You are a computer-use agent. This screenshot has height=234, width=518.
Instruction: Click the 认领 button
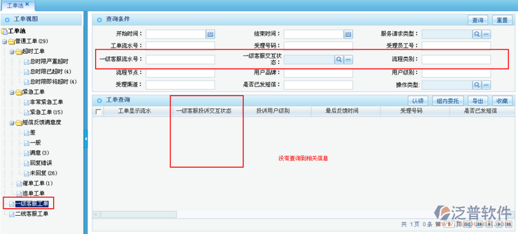click(418, 101)
